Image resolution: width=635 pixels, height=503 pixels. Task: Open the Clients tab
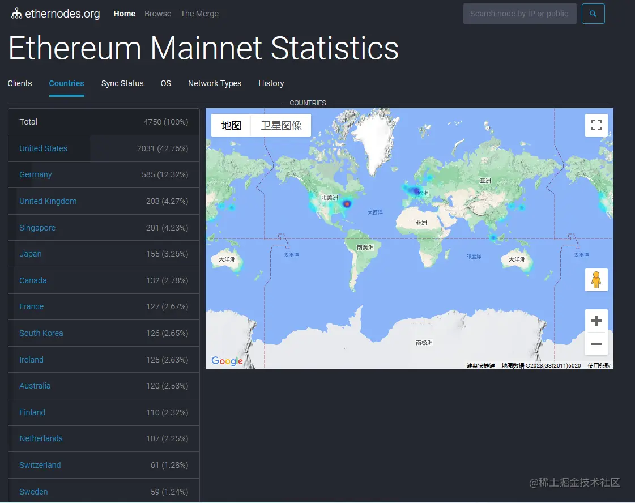(x=20, y=83)
